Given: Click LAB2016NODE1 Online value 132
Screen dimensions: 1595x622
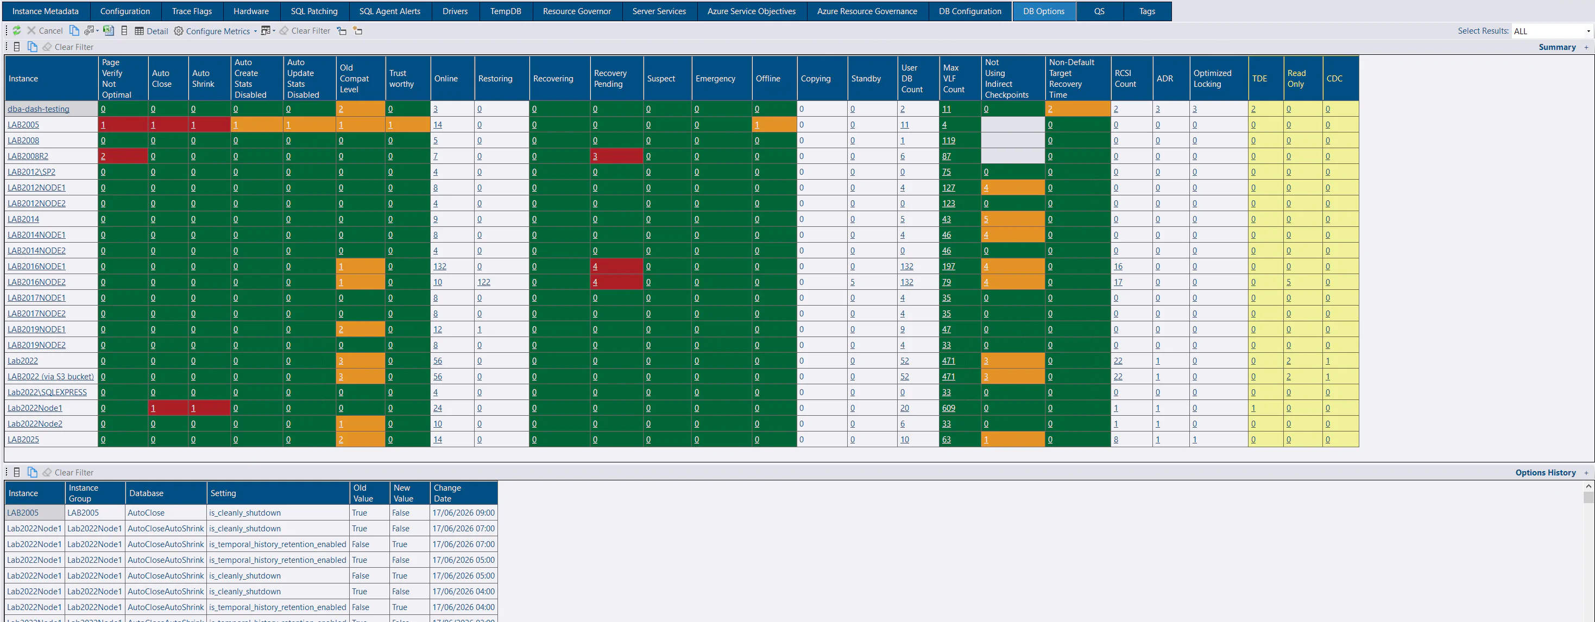Looking at the screenshot, I should point(439,266).
